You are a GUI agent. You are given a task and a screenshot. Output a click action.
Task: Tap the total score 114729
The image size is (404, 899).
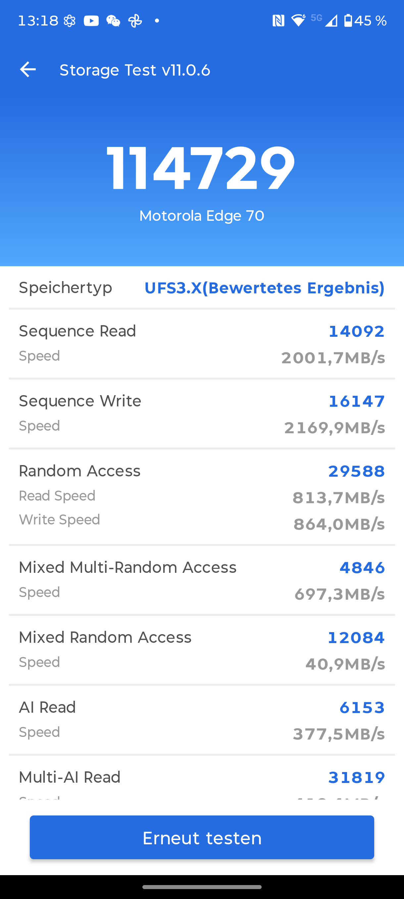click(x=201, y=168)
